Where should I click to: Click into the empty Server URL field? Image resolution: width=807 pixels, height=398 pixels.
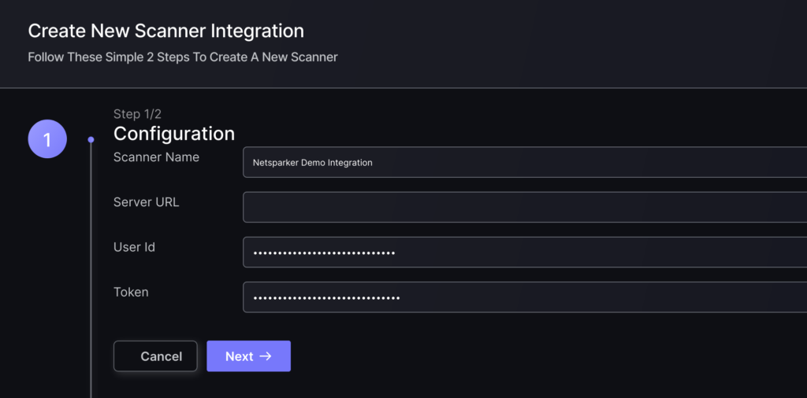point(525,207)
